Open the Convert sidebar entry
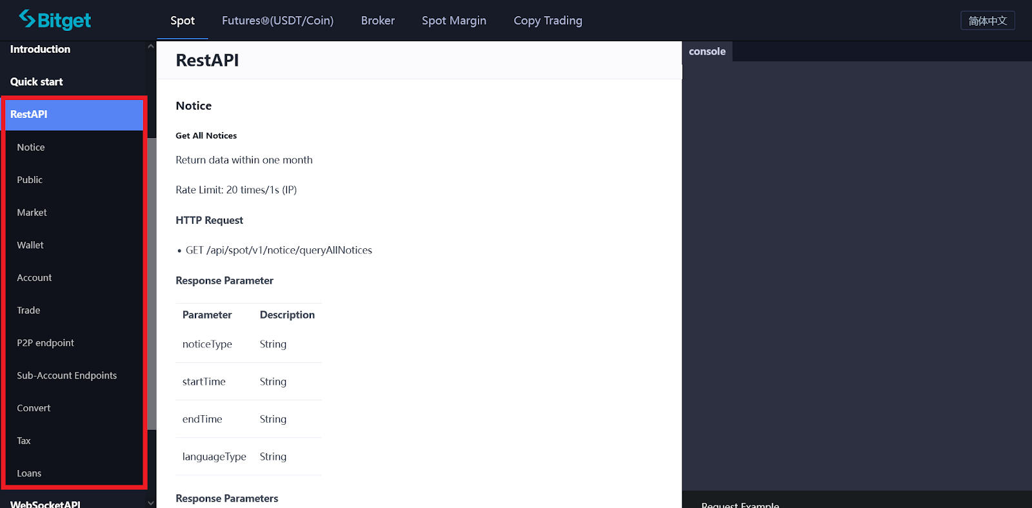Viewport: 1032px width, 508px height. 34,408
